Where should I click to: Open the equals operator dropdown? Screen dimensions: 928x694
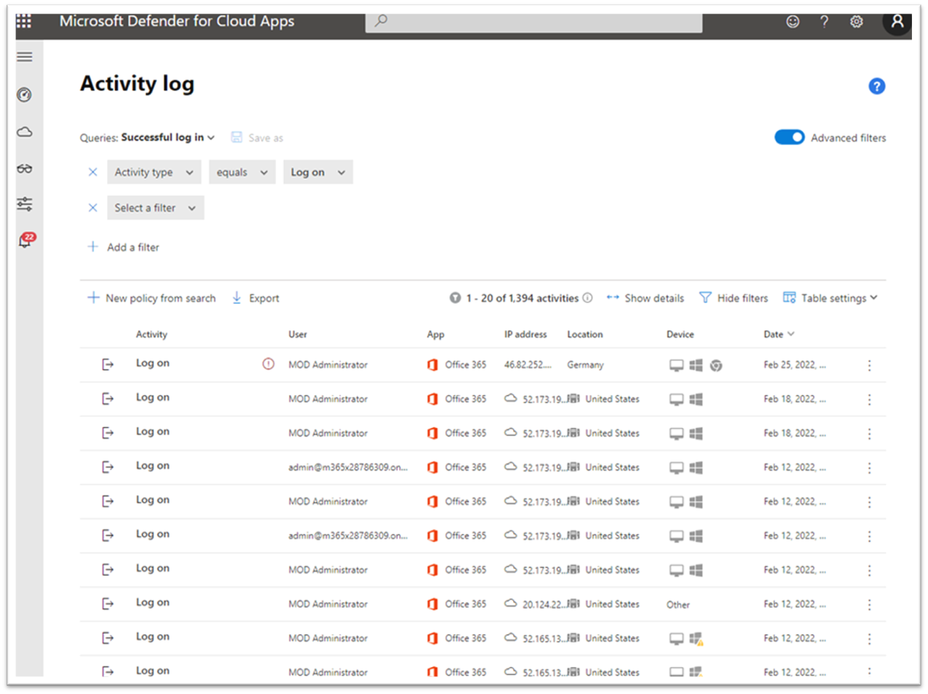[x=241, y=172]
